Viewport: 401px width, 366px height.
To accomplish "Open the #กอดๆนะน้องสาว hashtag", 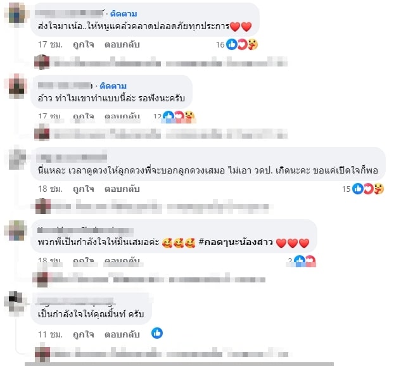I will [x=236, y=242].
